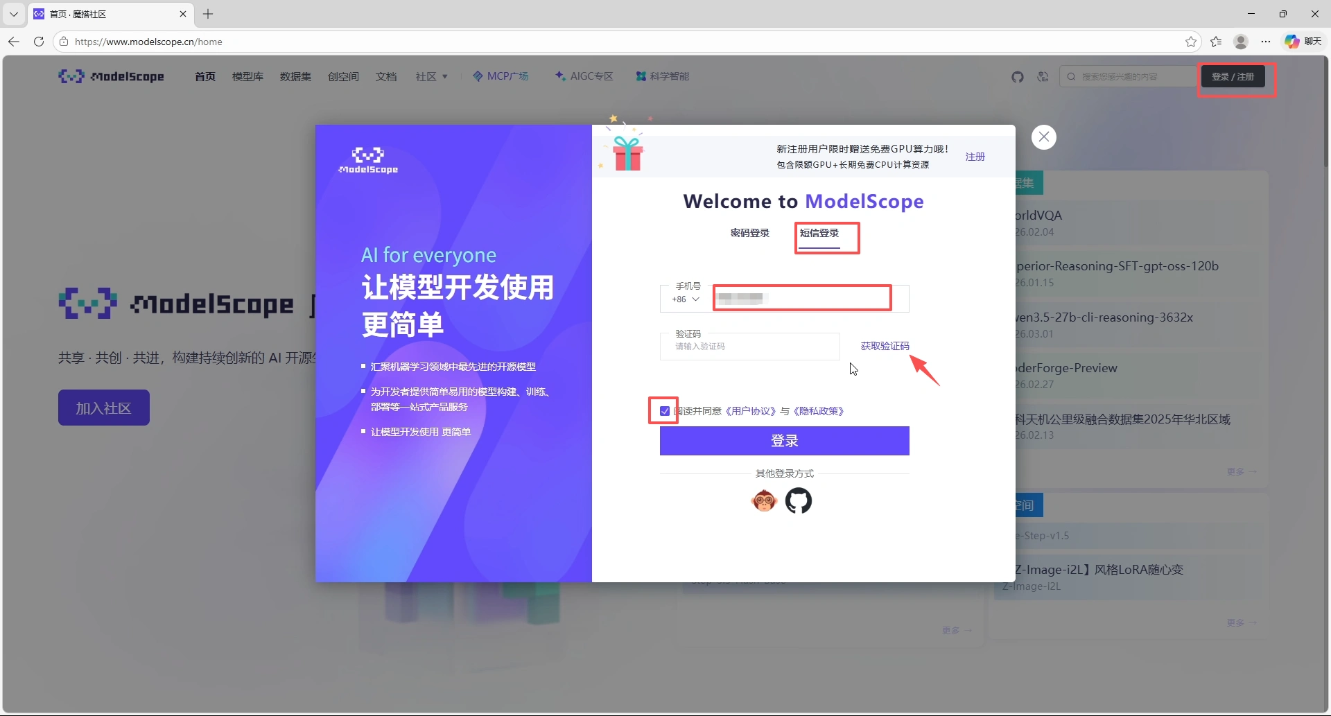The width and height of the screenshot is (1331, 716).
Task: Open 文档 in the navigation bar
Action: [x=386, y=76]
